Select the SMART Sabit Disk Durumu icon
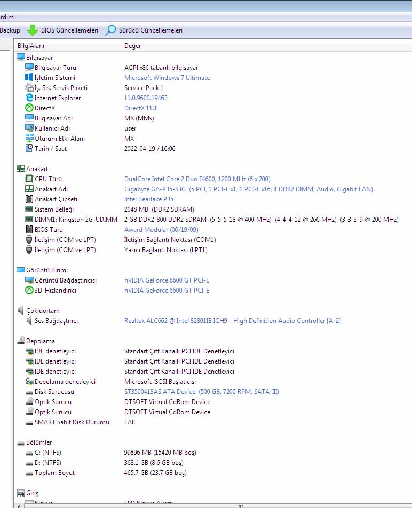Viewport: 412px width, 508px height. tap(29, 422)
